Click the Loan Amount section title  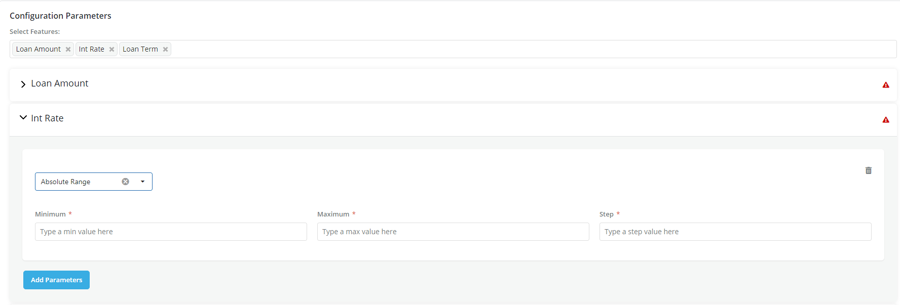(x=60, y=83)
